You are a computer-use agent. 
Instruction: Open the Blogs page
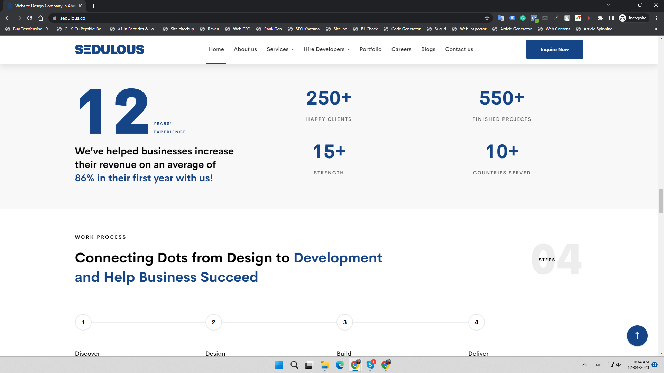(x=428, y=49)
